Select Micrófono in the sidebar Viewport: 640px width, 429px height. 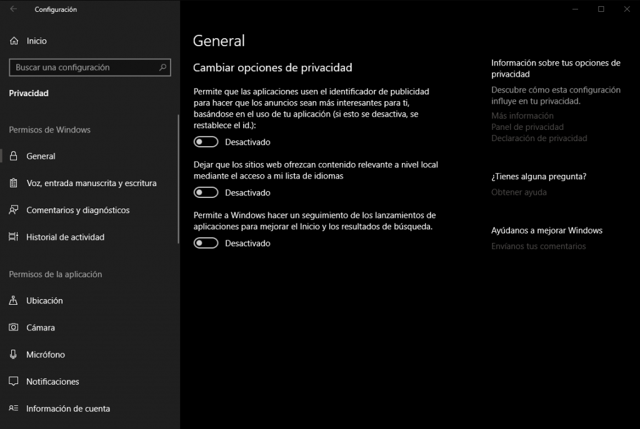coord(90,354)
